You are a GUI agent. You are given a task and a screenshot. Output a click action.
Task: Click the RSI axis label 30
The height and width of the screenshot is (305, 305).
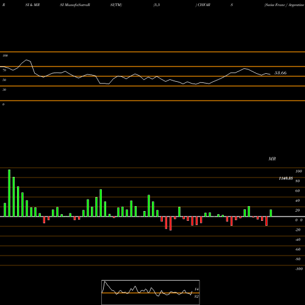point(4,90)
